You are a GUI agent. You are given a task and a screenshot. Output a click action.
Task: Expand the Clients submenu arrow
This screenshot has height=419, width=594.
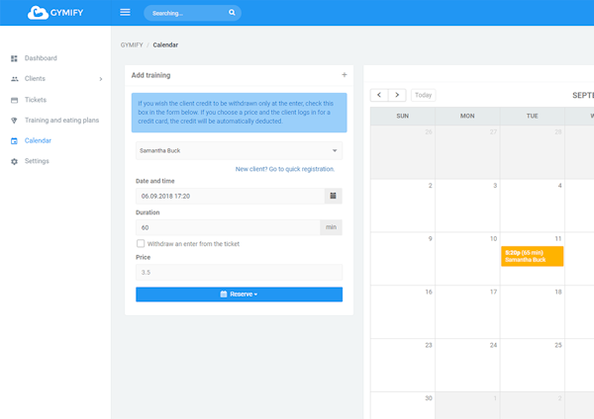click(101, 79)
